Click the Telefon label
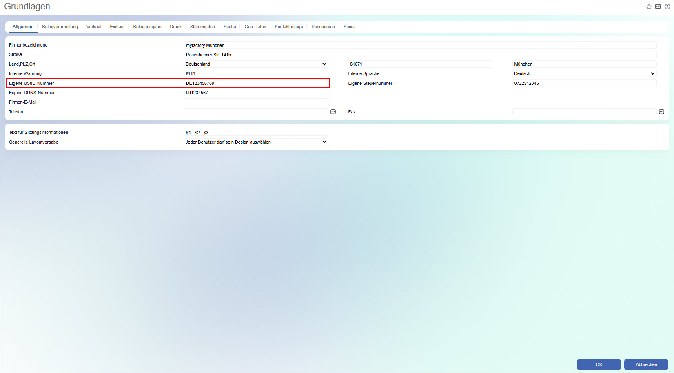 pyautogui.click(x=16, y=112)
